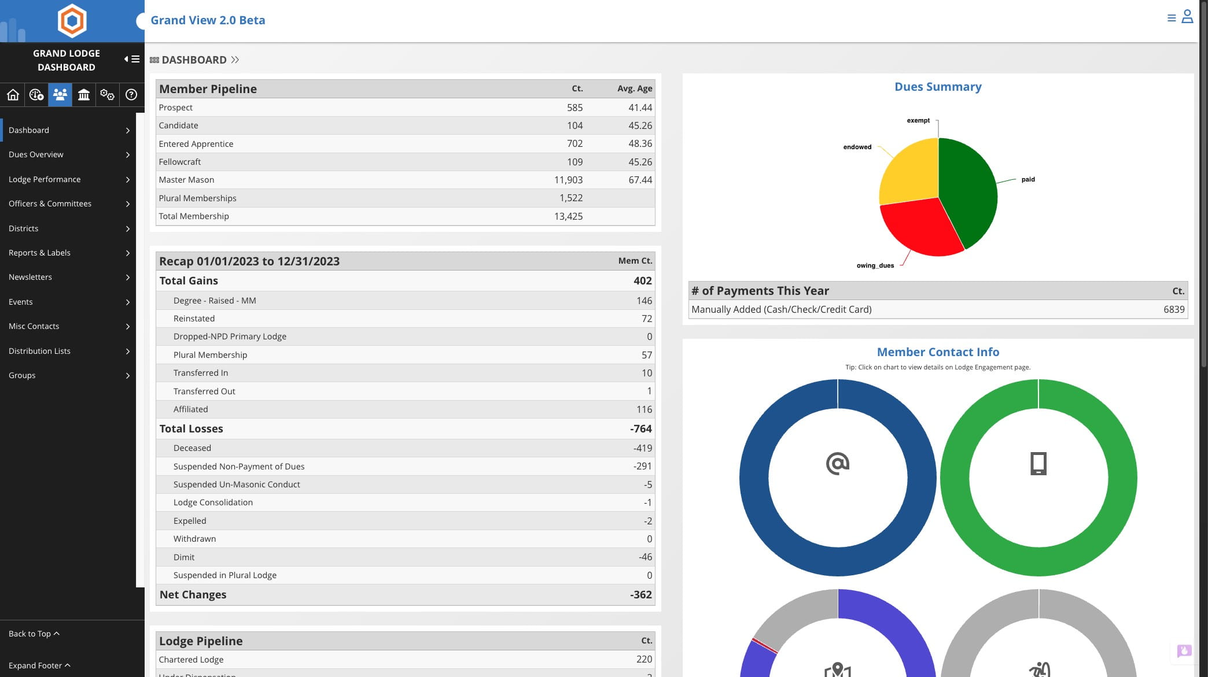The image size is (1208, 677).
Task: Click the Plural Memberships row label
Action: point(197,198)
